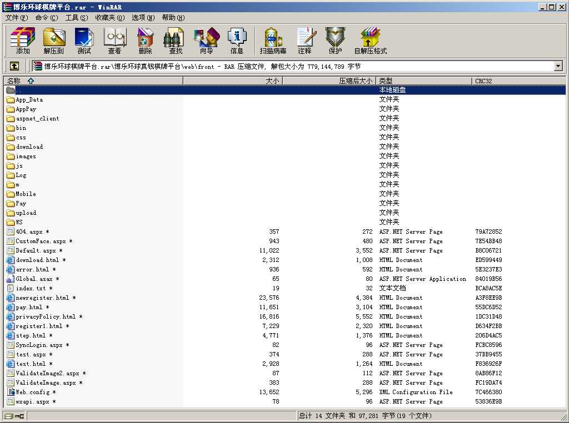
Task: Open the 收藏夹(O) menu
Action: [x=109, y=18]
